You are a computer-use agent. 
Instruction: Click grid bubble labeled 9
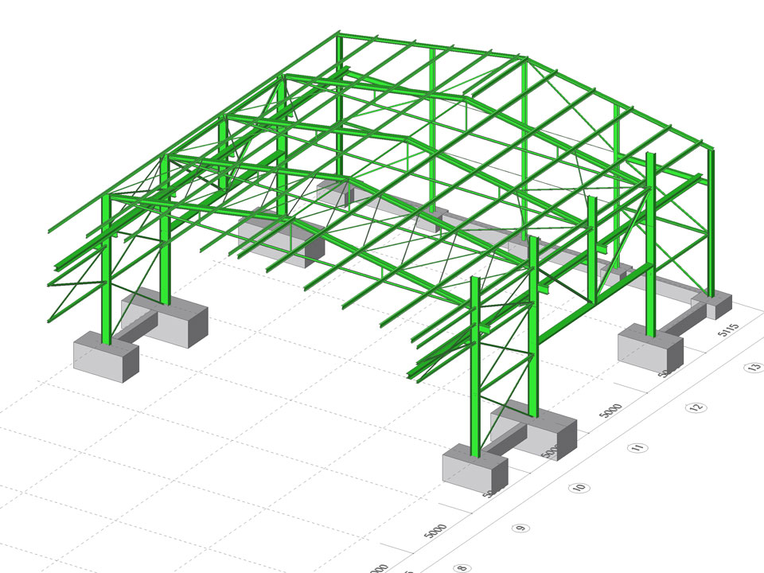(x=521, y=528)
